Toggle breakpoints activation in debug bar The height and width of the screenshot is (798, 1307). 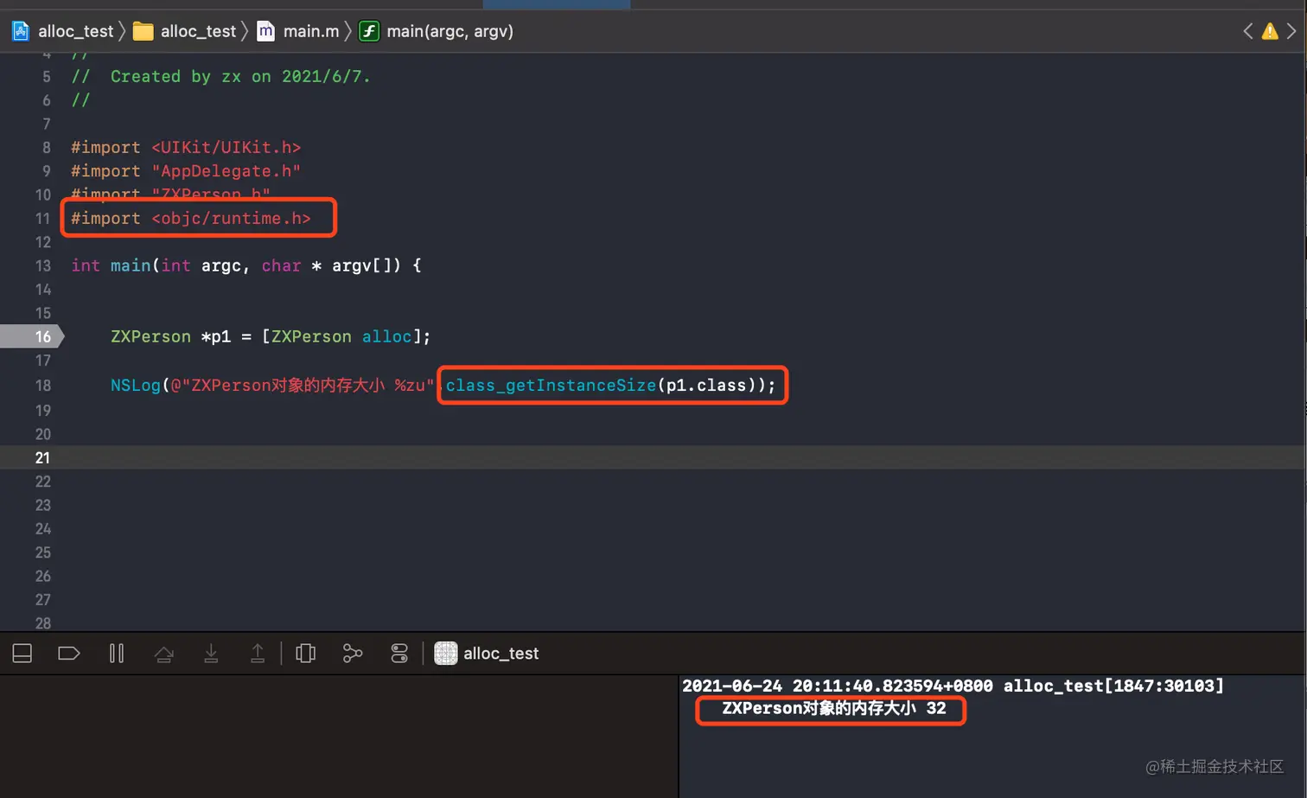(x=69, y=654)
